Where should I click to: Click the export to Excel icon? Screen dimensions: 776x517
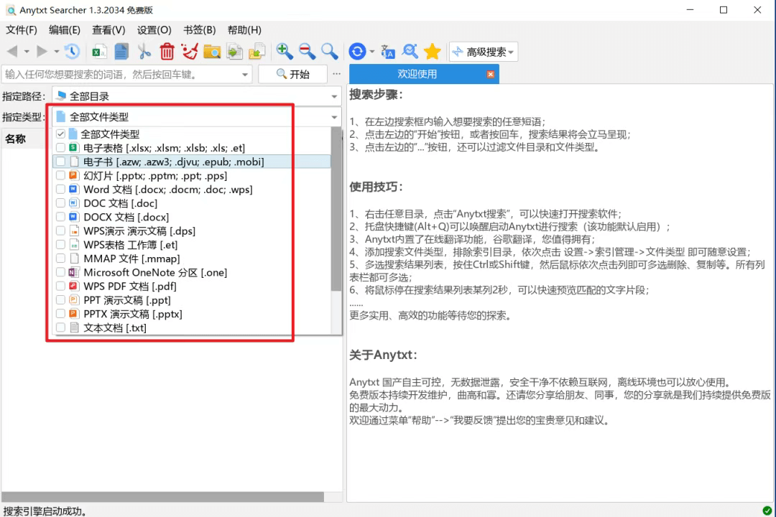pos(99,52)
